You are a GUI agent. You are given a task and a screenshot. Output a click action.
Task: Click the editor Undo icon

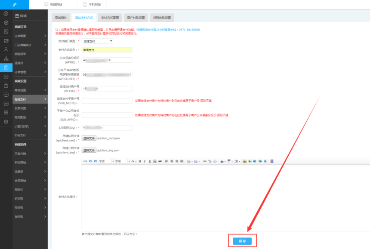(x=90, y=161)
